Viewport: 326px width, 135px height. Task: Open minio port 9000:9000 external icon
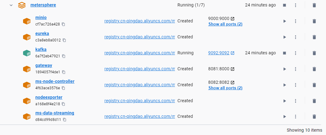(x=233, y=19)
